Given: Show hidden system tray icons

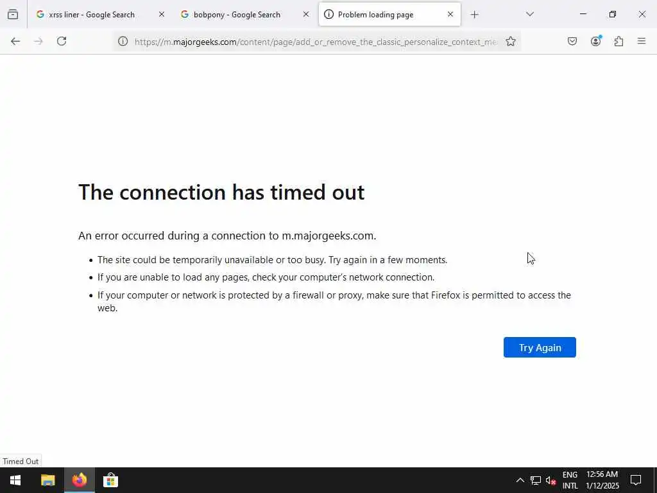Looking at the screenshot, I should [520, 480].
